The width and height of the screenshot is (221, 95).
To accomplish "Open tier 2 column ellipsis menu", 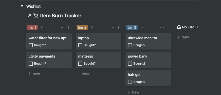I will [x=112, y=27].
